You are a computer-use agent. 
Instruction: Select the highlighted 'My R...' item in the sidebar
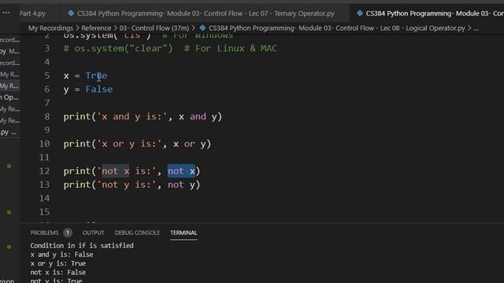coord(9,86)
